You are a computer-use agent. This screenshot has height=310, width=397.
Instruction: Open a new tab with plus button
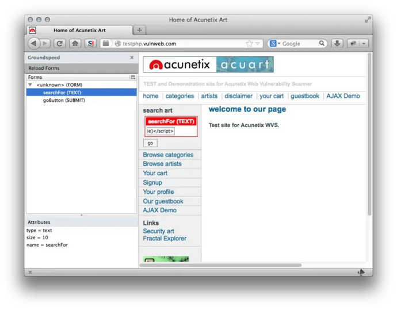pyautogui.click(x=139, y=30)
